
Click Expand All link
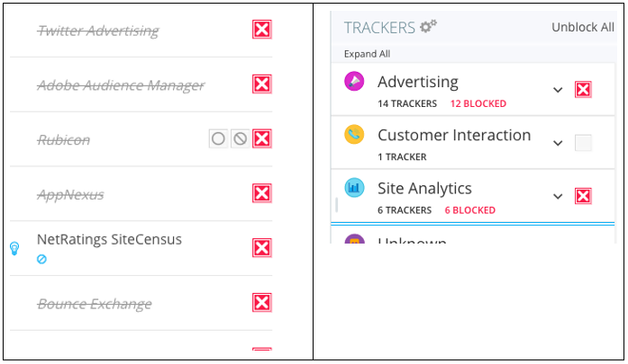click(x=367, y=54)
